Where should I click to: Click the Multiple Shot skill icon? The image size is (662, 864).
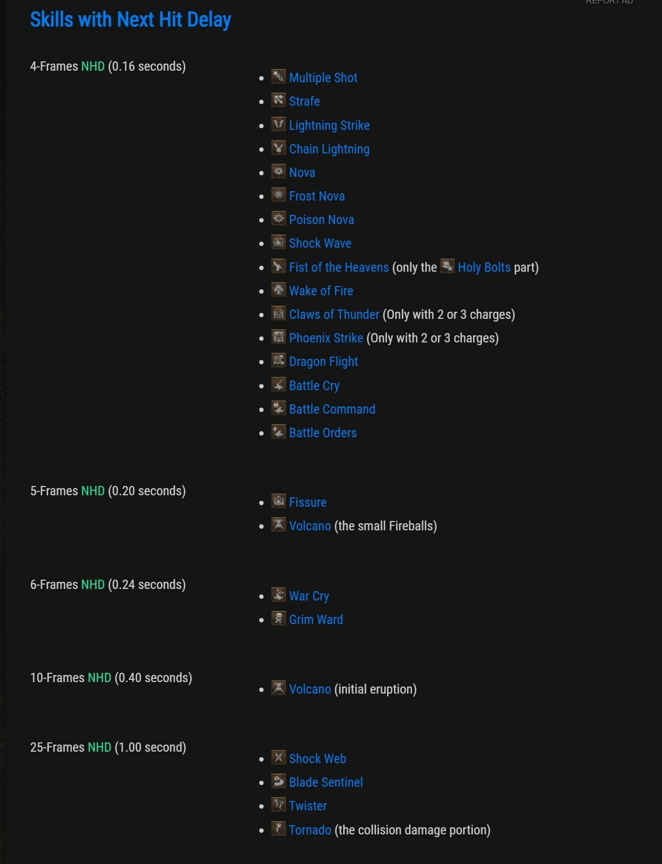coord(278,77)
